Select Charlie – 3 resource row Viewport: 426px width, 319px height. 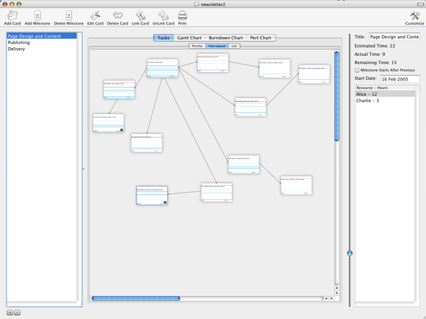click(x=368, y=101)
